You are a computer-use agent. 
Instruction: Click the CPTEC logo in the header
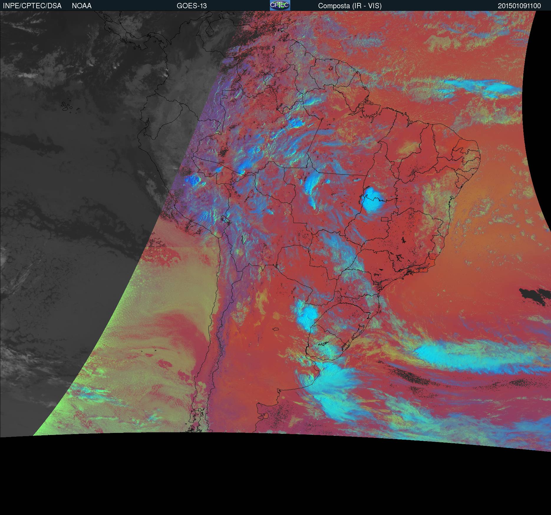pos(280,5)
